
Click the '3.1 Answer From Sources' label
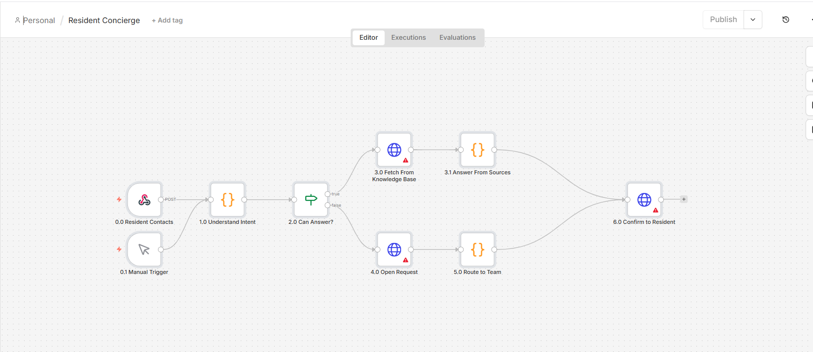coord(477,172)
